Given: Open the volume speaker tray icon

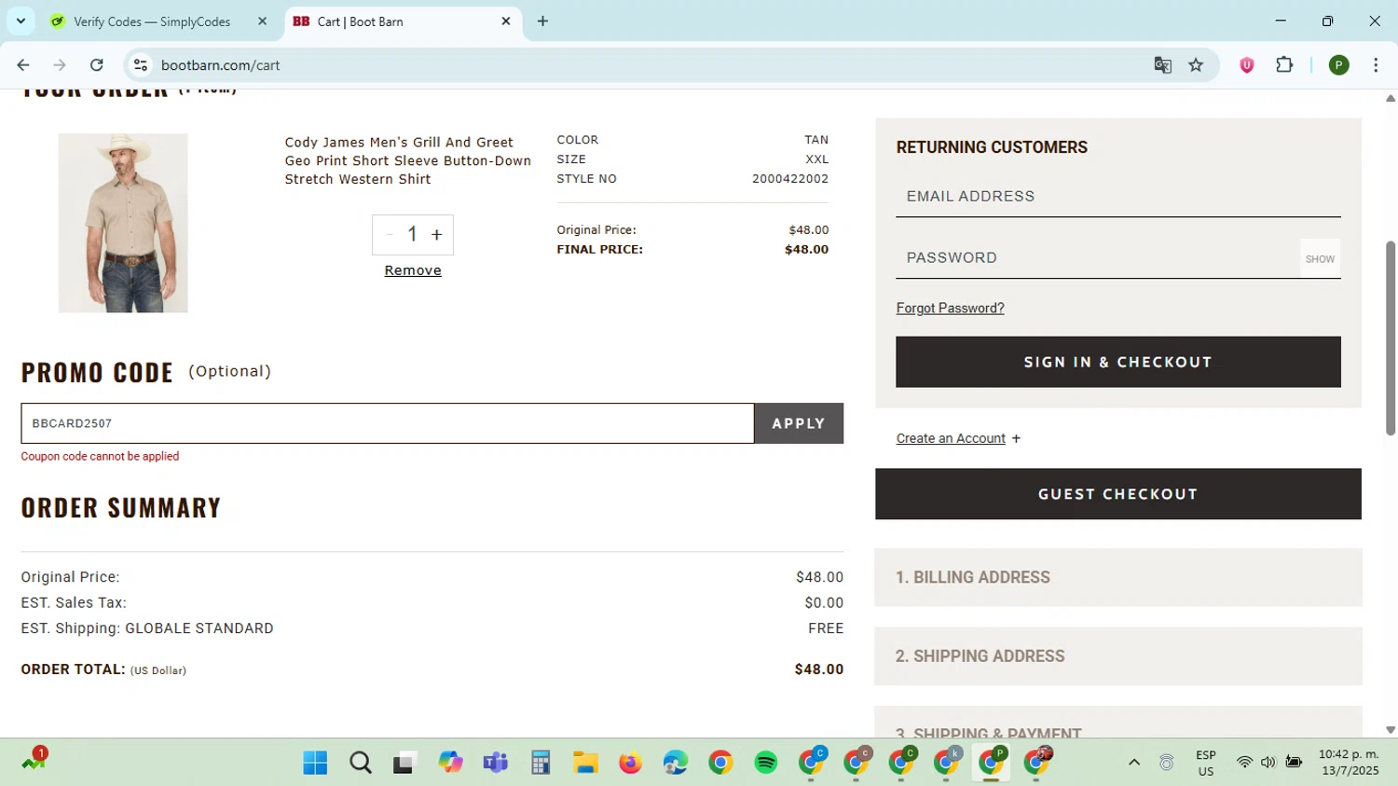Looking at the screenshot, I should [1268, 763].
